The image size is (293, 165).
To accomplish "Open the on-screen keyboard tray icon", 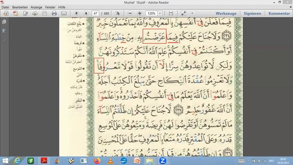I will coord(241,161).
